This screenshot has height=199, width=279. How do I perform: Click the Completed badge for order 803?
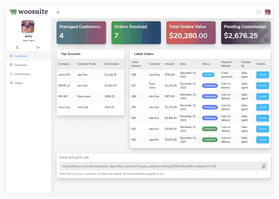pos(210,129)
